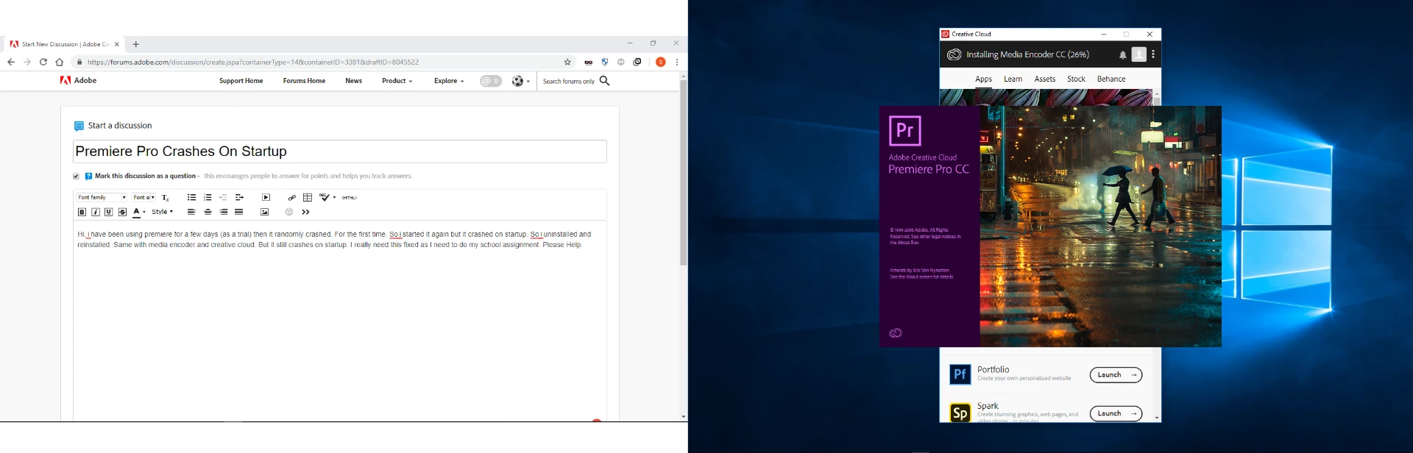
Task: Click the forum search magnifier icon
Action: pyautogui.click(x=604, y=81)
